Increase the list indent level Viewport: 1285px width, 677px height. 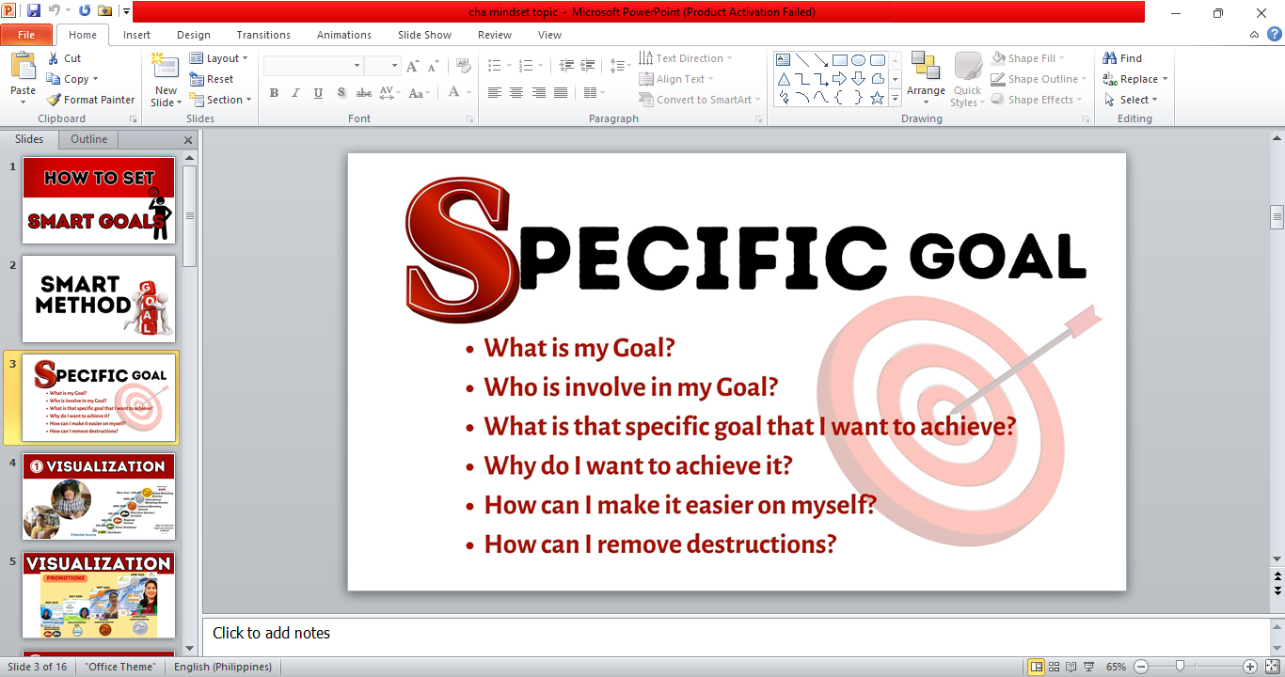[589, 66]
